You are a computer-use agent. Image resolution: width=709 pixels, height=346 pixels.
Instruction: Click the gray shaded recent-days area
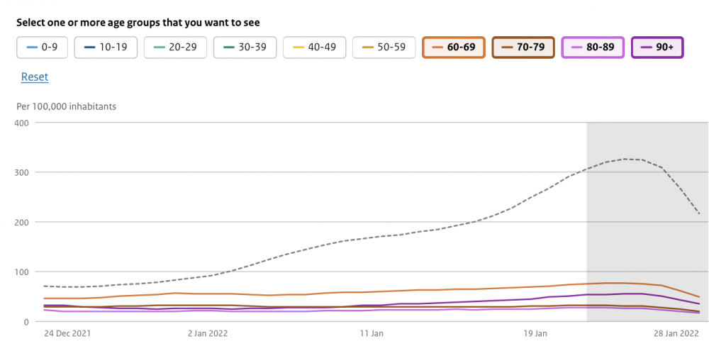coord(647,222)
